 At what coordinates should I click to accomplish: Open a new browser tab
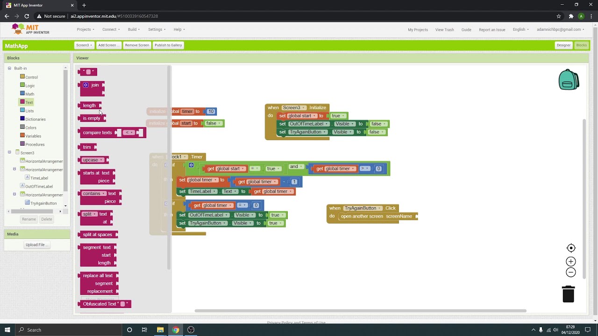[x=84, y=5]
